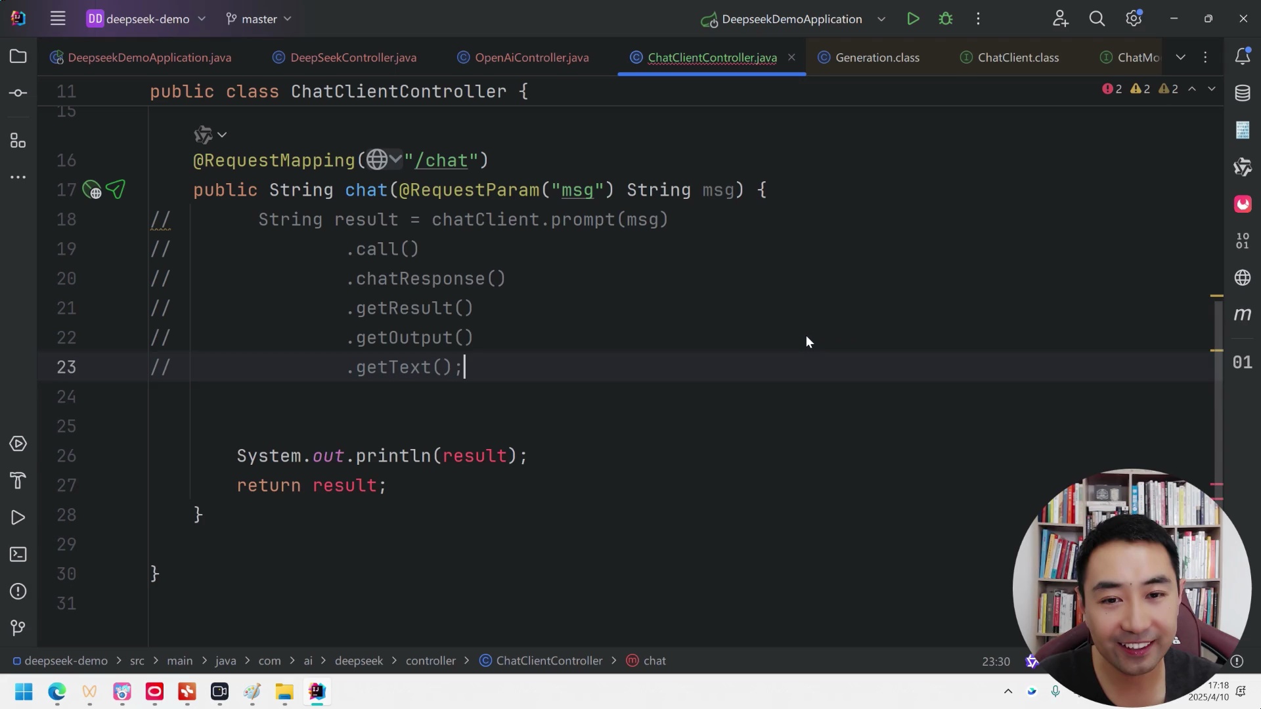1261x709 pixels.
Task: Click the gutter request mapping icon on line 17
Action: tap(92, 190)
